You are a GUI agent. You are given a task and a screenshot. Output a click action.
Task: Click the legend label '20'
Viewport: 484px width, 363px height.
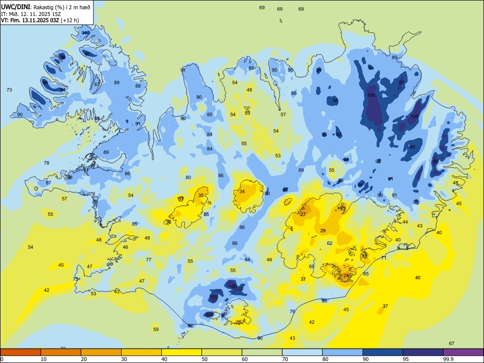click(x=84, y=359)
